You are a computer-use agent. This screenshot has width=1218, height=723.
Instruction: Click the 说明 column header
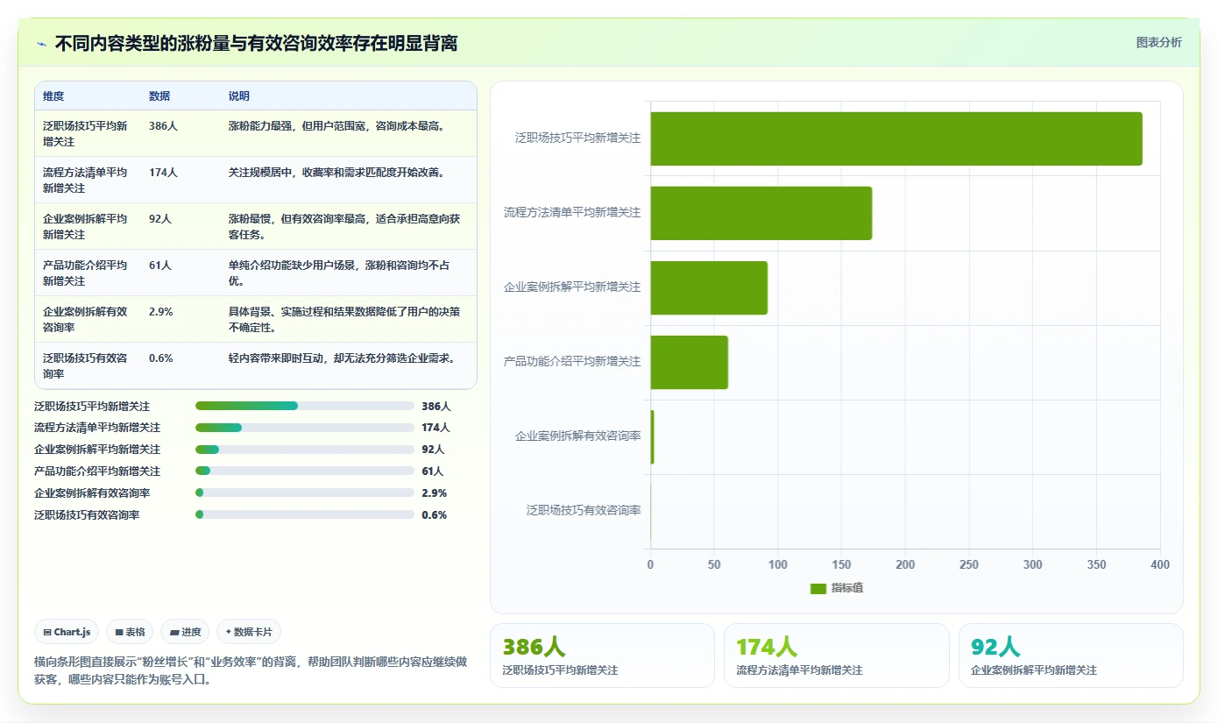tap(239, 96)
